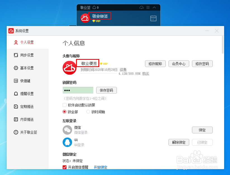Click the 提醒设置 bell icon in the sidebar
Screen dimensions: 230x175
click(x=16, y=94)
